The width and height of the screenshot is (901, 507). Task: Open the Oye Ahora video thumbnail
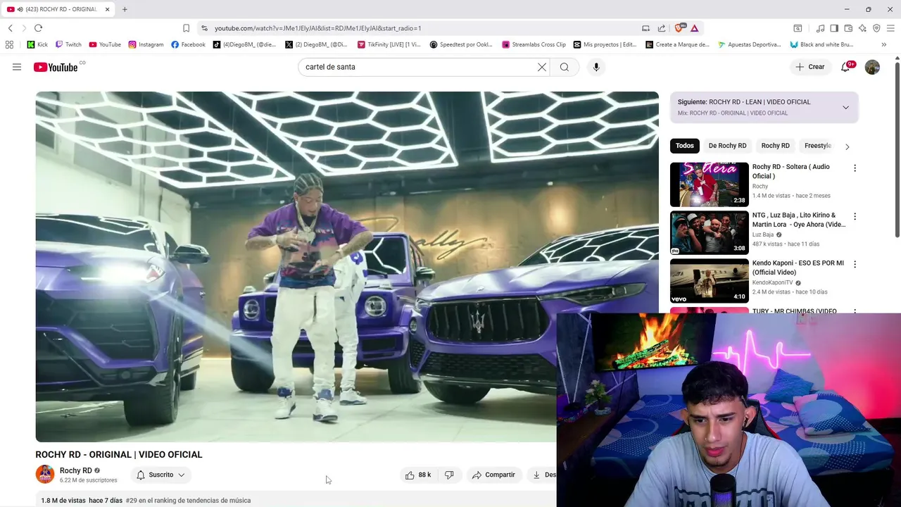coord(709,232)
